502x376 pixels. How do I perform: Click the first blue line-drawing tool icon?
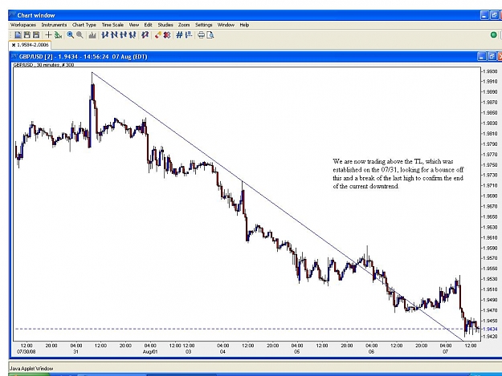pos(104,35)
